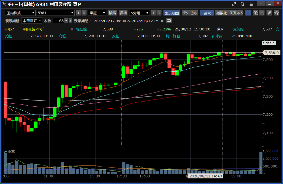Click the 2026/08/12 14:40 time label

(x=205, y=176)
